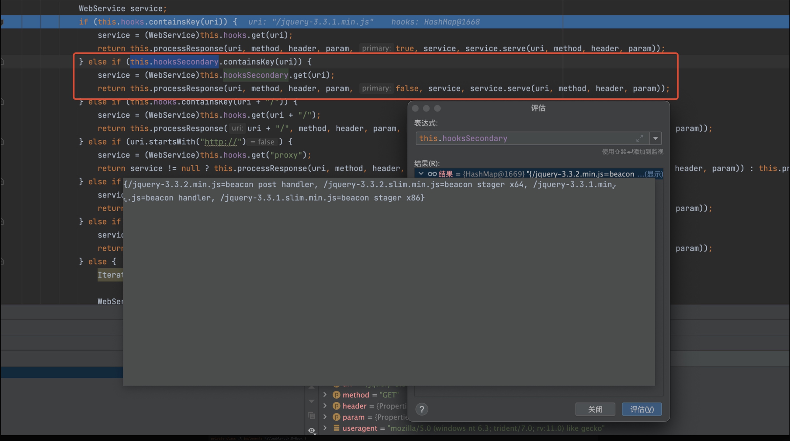Screen dimensions: 790x441
Task: Click the glasses watch icon beside 结果
Action: [432, 174]
